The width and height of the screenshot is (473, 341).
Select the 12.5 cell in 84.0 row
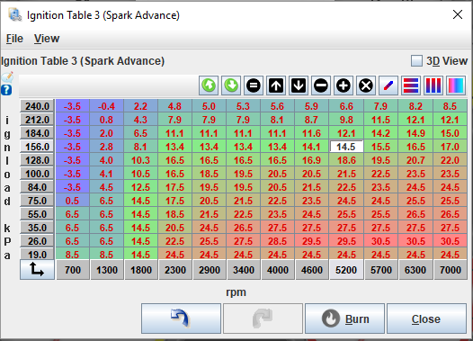(x=140, y=187)
